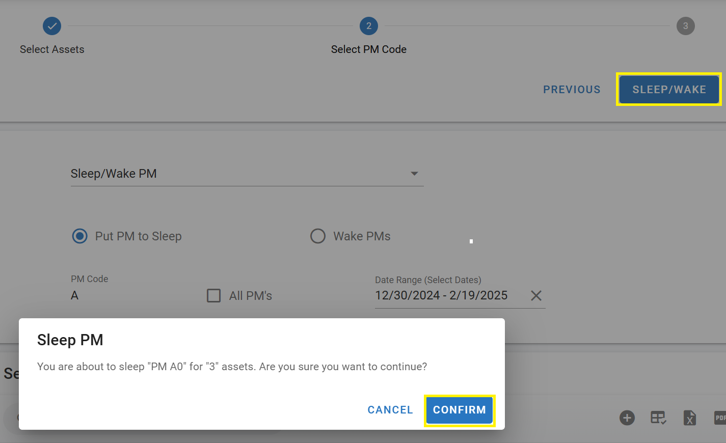Screen dimensions: 726x443
Task: Click the completed checkmark step icon
Action: click(52, 26)
